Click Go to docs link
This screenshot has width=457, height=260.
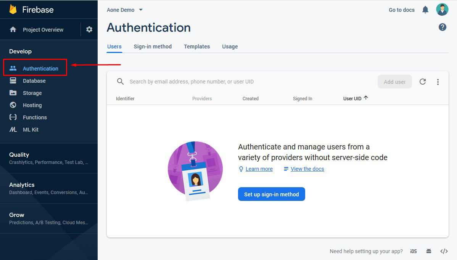click(x=402, y=10)
